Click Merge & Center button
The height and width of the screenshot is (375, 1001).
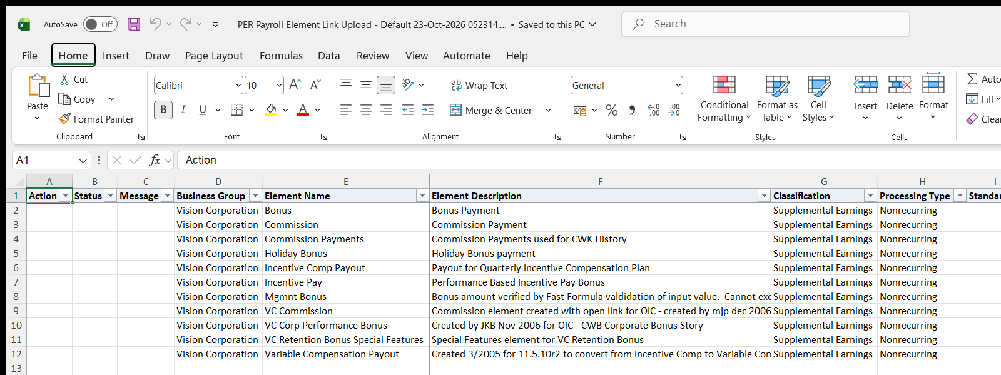pyautogui.click(x=491, y=110)
